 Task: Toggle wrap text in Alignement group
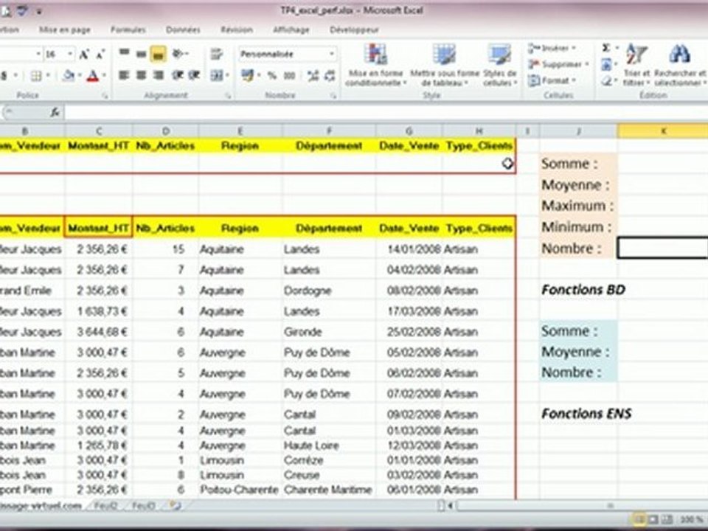pyautogui.click(x=216, y=54)
